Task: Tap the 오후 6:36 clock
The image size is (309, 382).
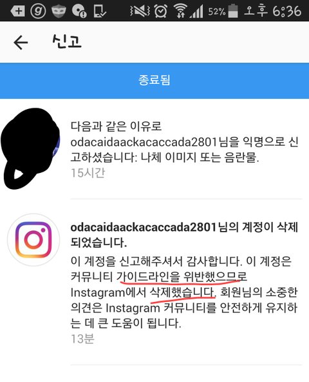Action: [272, 11]
